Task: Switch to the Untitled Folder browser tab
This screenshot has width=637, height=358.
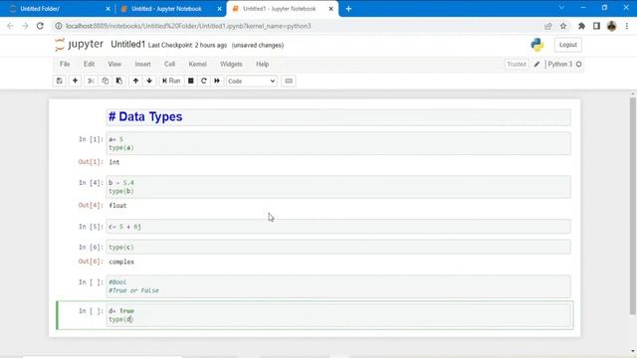Action: 60,9
